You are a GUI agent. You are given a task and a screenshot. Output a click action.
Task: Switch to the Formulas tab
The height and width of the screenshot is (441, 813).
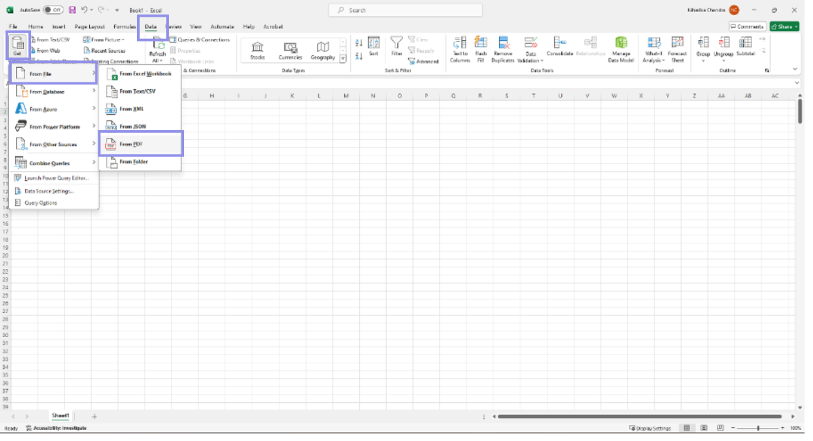point(125,26)
